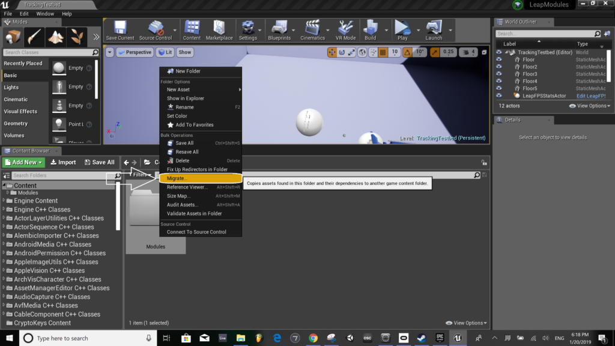Click the Save Current toolbar icon
The height and width of the screenshot is (346, 615).
click(x=120, y=28)
